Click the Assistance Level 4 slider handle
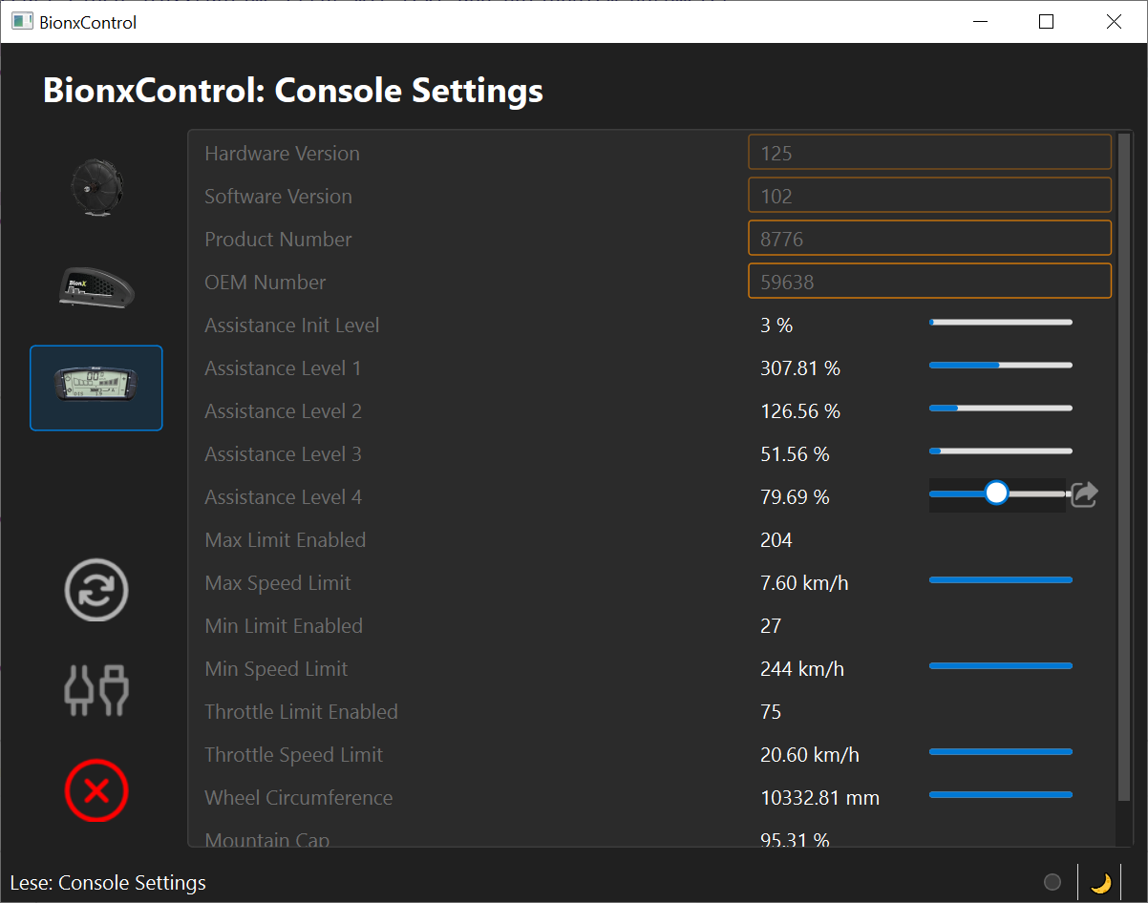 (x=996, y=493)
